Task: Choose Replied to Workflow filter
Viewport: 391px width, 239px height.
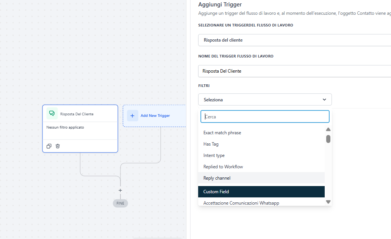Action: pos(223,167)
